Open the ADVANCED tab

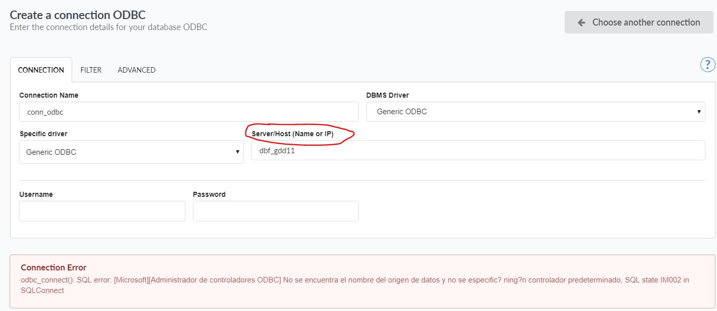pyautogui.click(x=136, y=70)
